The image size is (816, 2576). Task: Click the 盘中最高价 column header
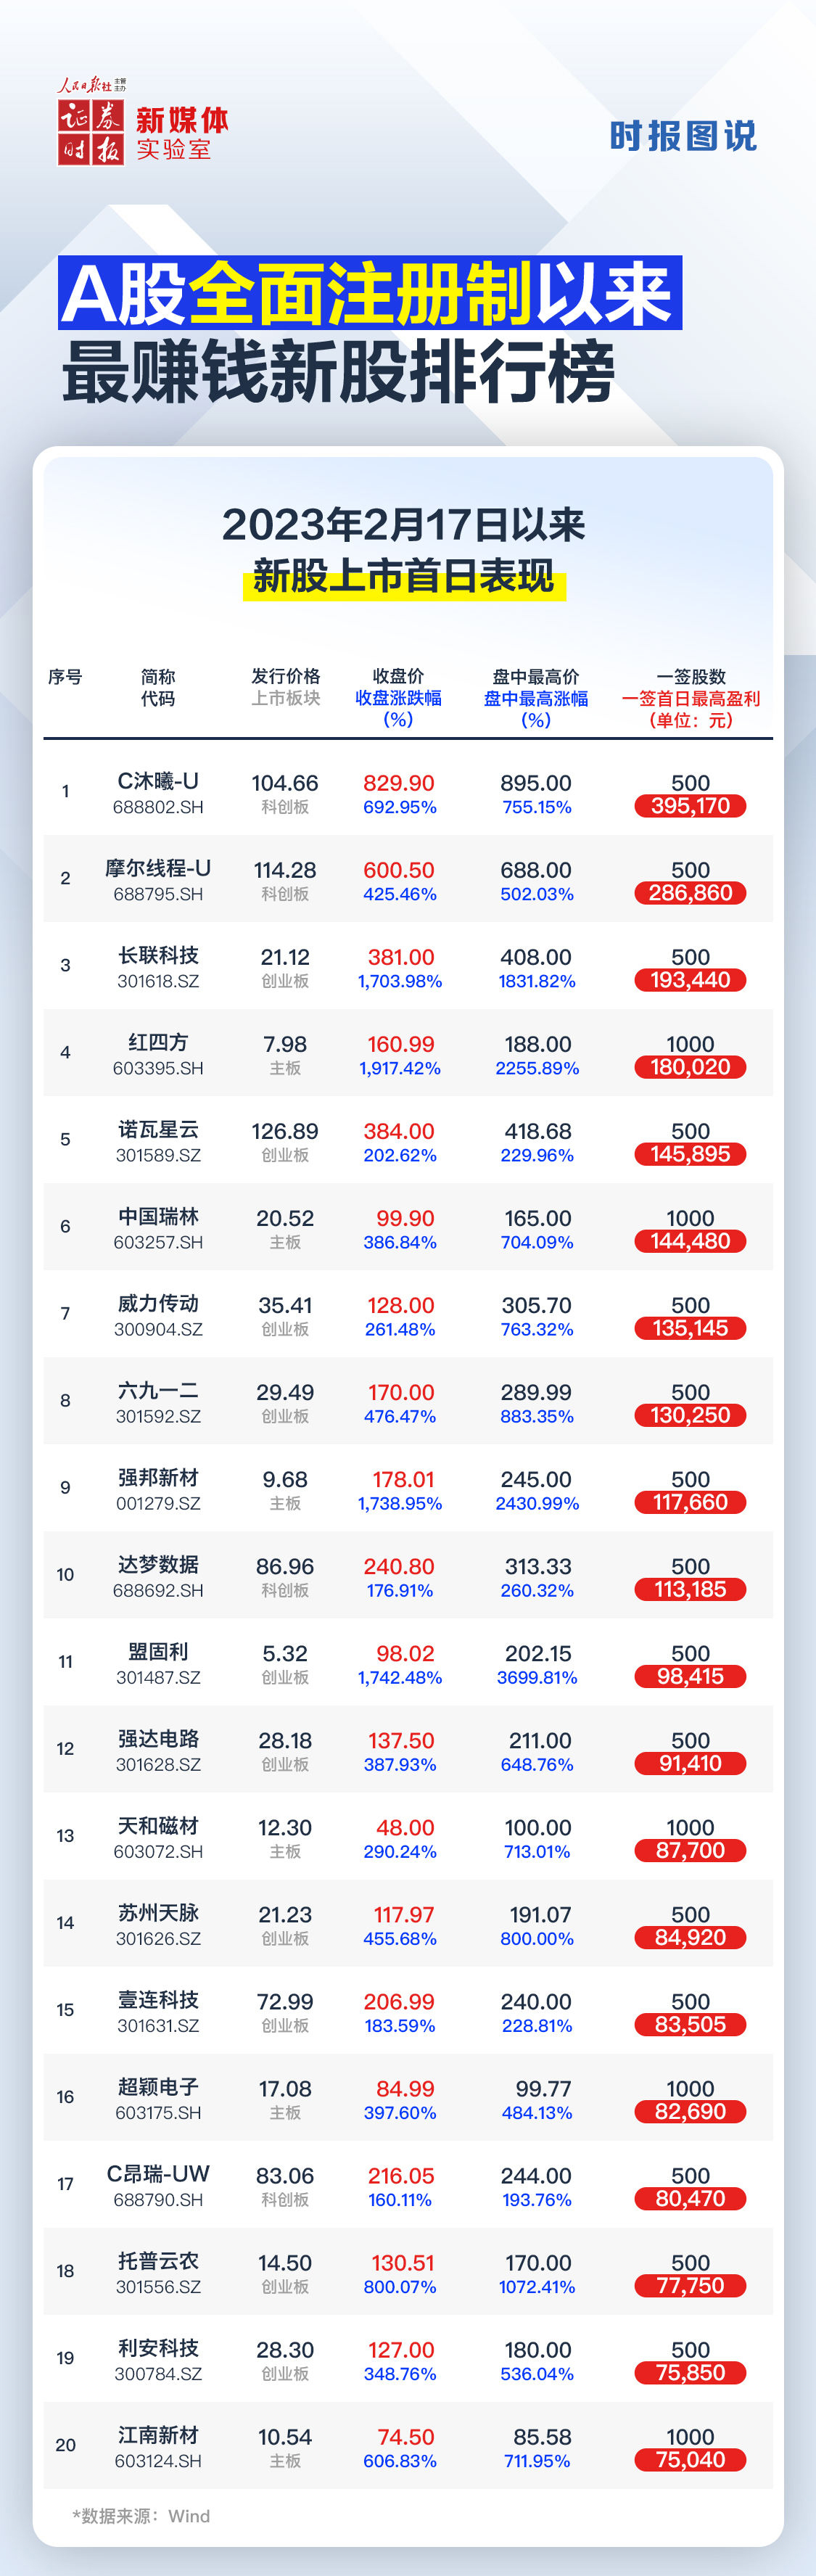(536, 677)
